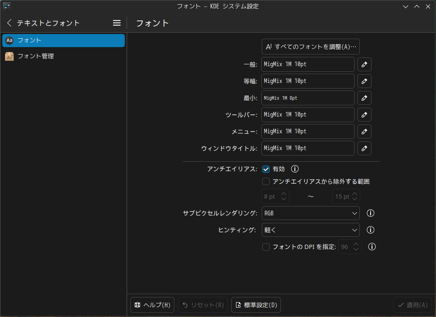Toggle the アンチエイリアス 有効 checkbox
The height and width of the screenshot is (317, 436).
[x=266, y=169]
